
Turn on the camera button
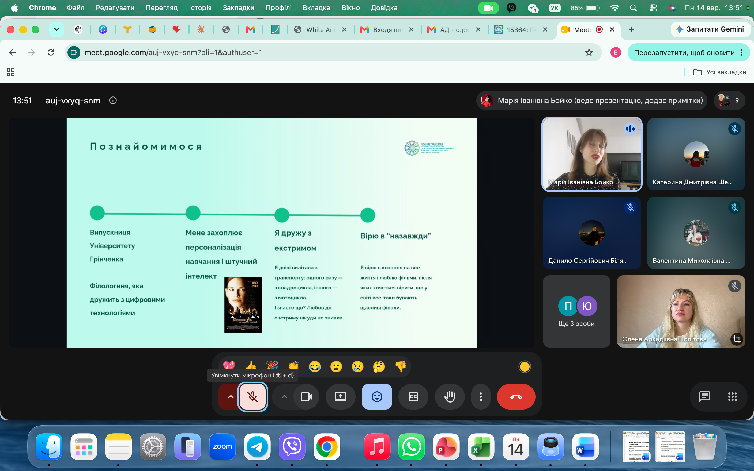click(306, 396)
